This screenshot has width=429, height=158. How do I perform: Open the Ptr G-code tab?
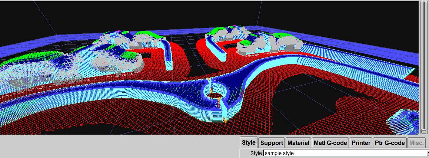(x=390, y=143)
